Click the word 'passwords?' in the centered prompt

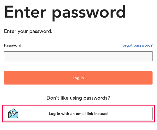97,98
